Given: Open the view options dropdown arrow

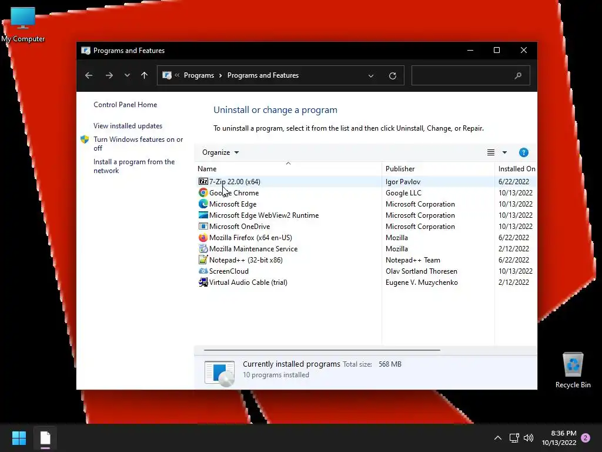Looking at the screenshot, I should (x=504, y=152).
